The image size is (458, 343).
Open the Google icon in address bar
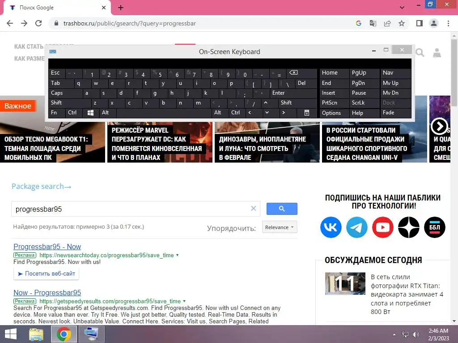point(358,23)
